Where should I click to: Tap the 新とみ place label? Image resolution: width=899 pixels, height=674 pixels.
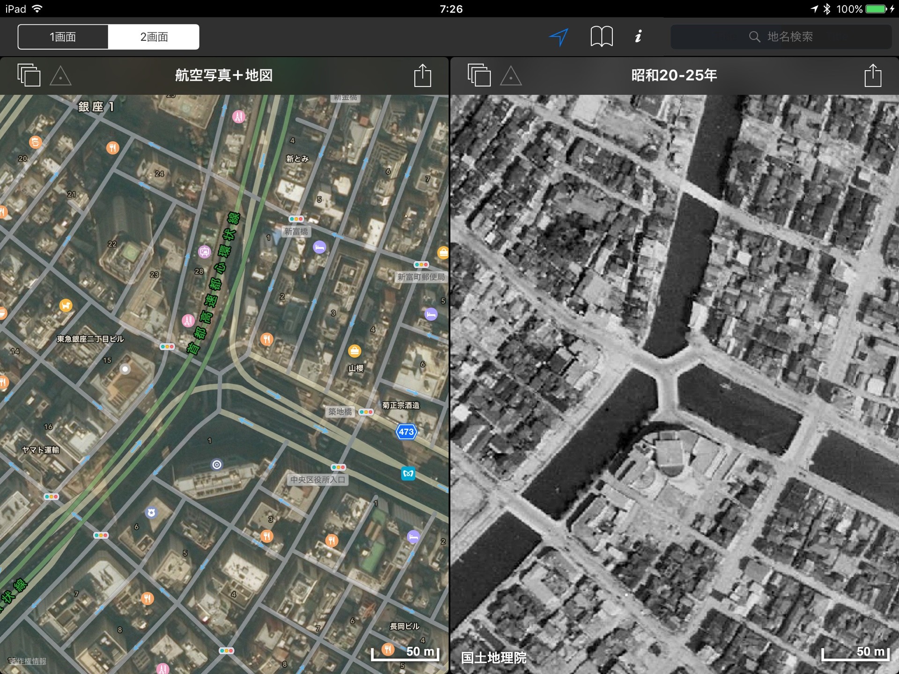pyautogui.click(x=297, y=159)
